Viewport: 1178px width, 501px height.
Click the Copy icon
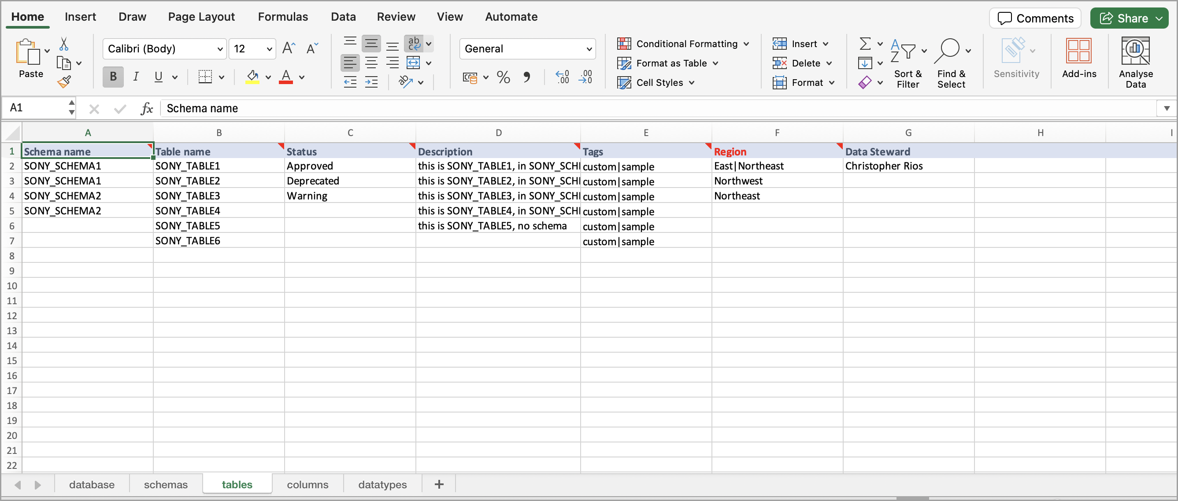coord(63,63)
